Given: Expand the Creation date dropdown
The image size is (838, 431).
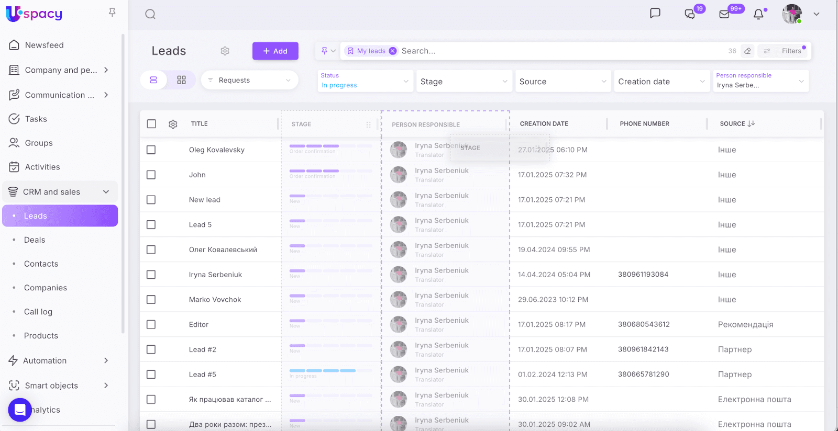Looking at the screenshot, I should [661, 82].
